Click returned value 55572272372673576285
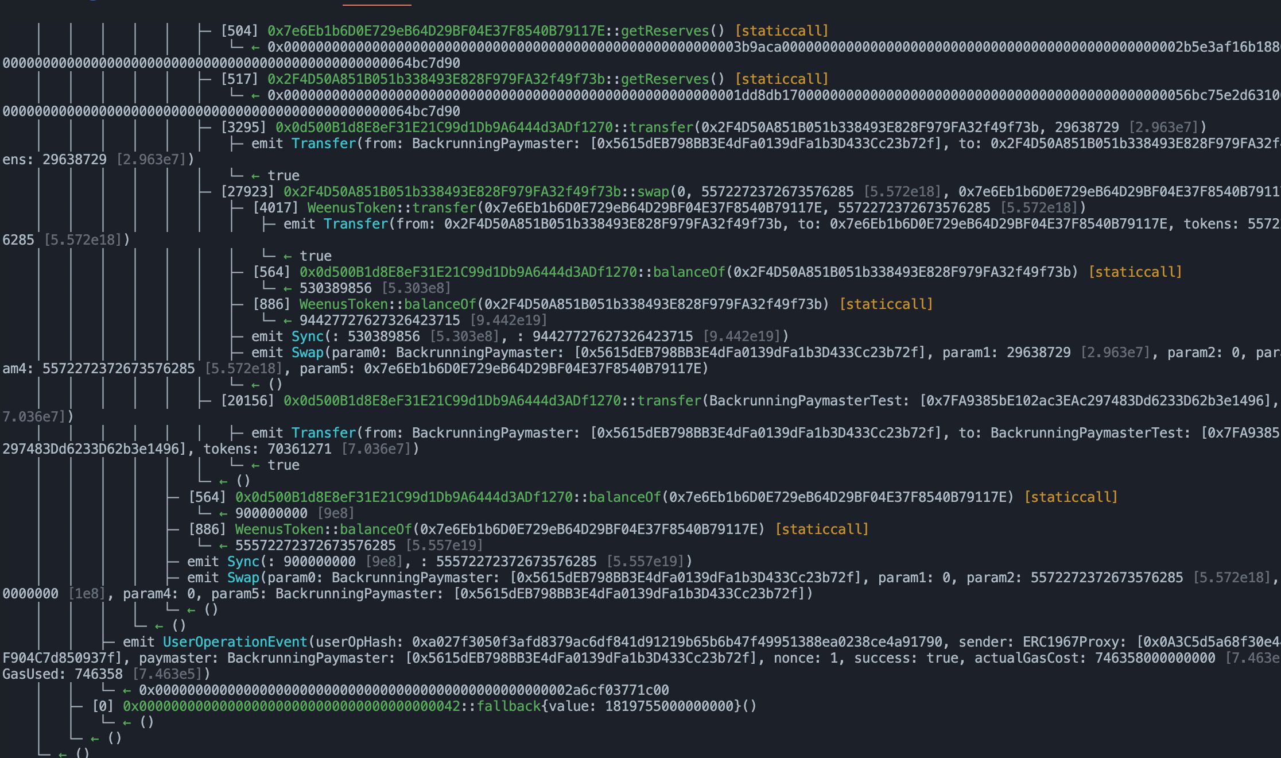This screenshot has height=758, width=1281. click(x=315, y=545)
